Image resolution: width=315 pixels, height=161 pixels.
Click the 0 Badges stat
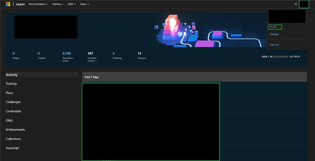(16, 56)
